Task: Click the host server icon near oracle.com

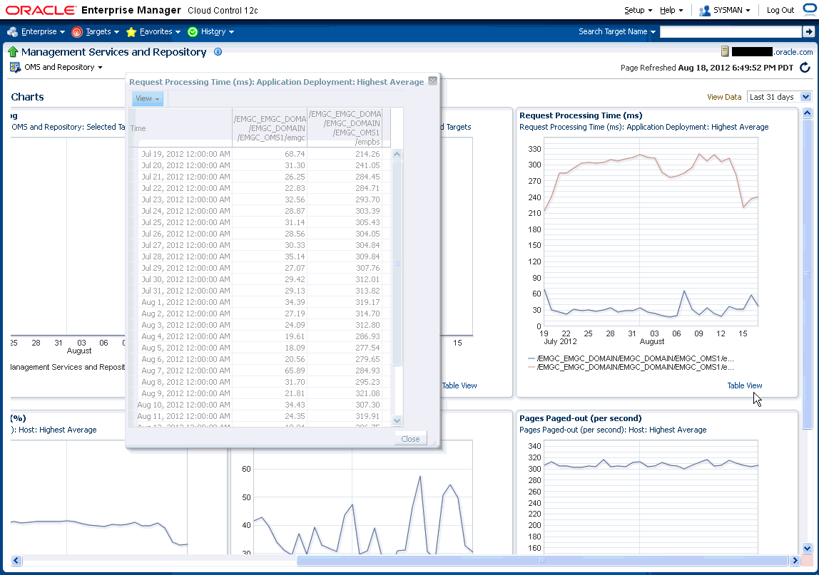Action: pos(725,51)
